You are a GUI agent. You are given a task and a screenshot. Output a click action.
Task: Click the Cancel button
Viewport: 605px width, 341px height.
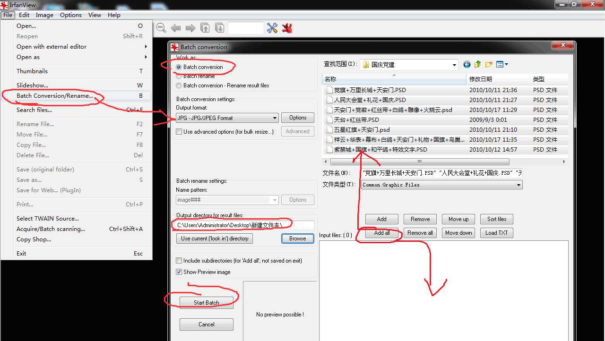[207, 324]
